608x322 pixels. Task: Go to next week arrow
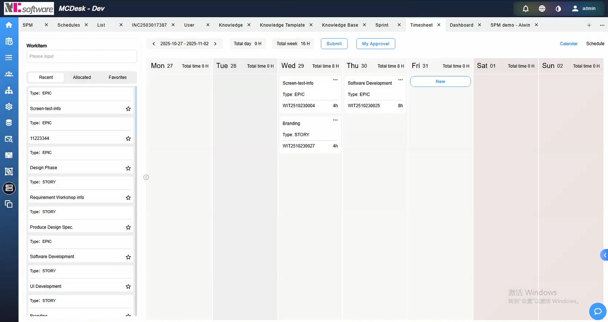[x=215, y=44]
